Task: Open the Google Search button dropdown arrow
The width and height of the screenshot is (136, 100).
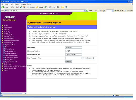Action: pos(120,11)
